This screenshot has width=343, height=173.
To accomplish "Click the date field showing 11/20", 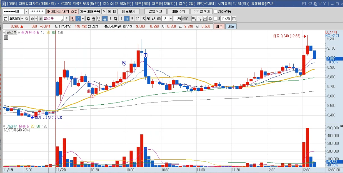I will (x=225, y=19).
